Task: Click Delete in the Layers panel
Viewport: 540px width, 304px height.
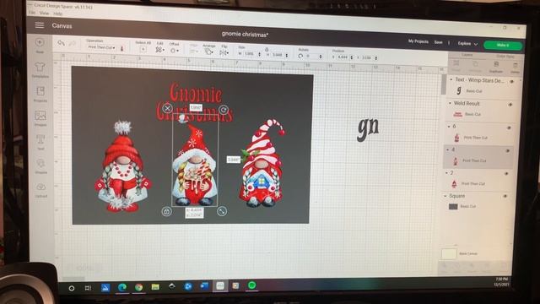Action: coord(516,68)
